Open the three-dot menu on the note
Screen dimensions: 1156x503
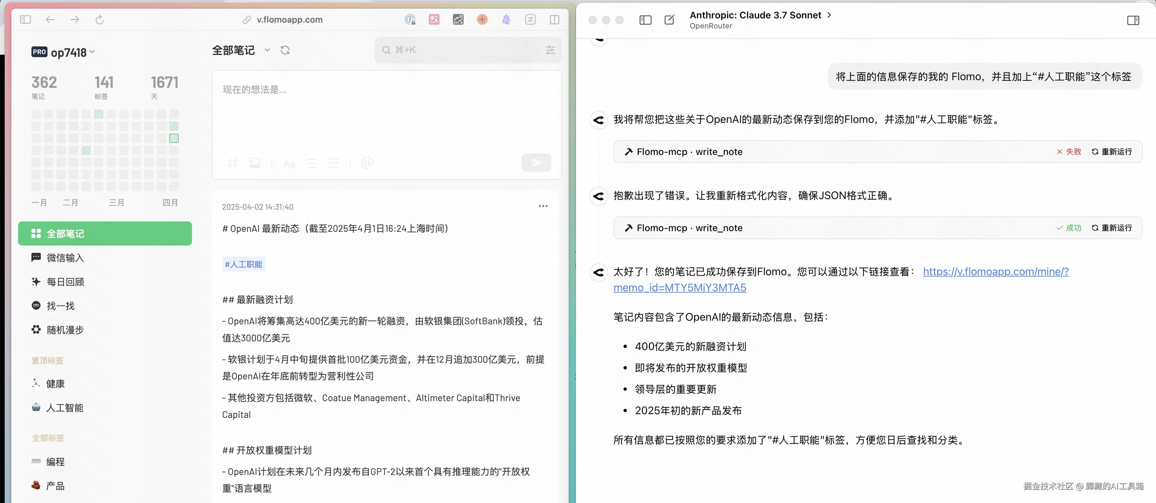point(543,206)
